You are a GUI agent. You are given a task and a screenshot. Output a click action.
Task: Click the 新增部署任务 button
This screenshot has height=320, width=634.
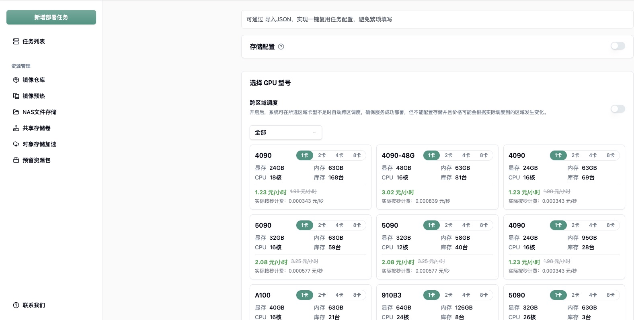(51, 17)
